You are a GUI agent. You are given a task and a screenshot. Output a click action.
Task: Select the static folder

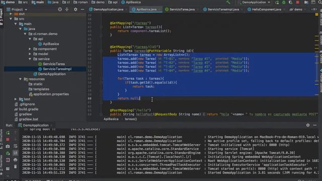(36, 84)
